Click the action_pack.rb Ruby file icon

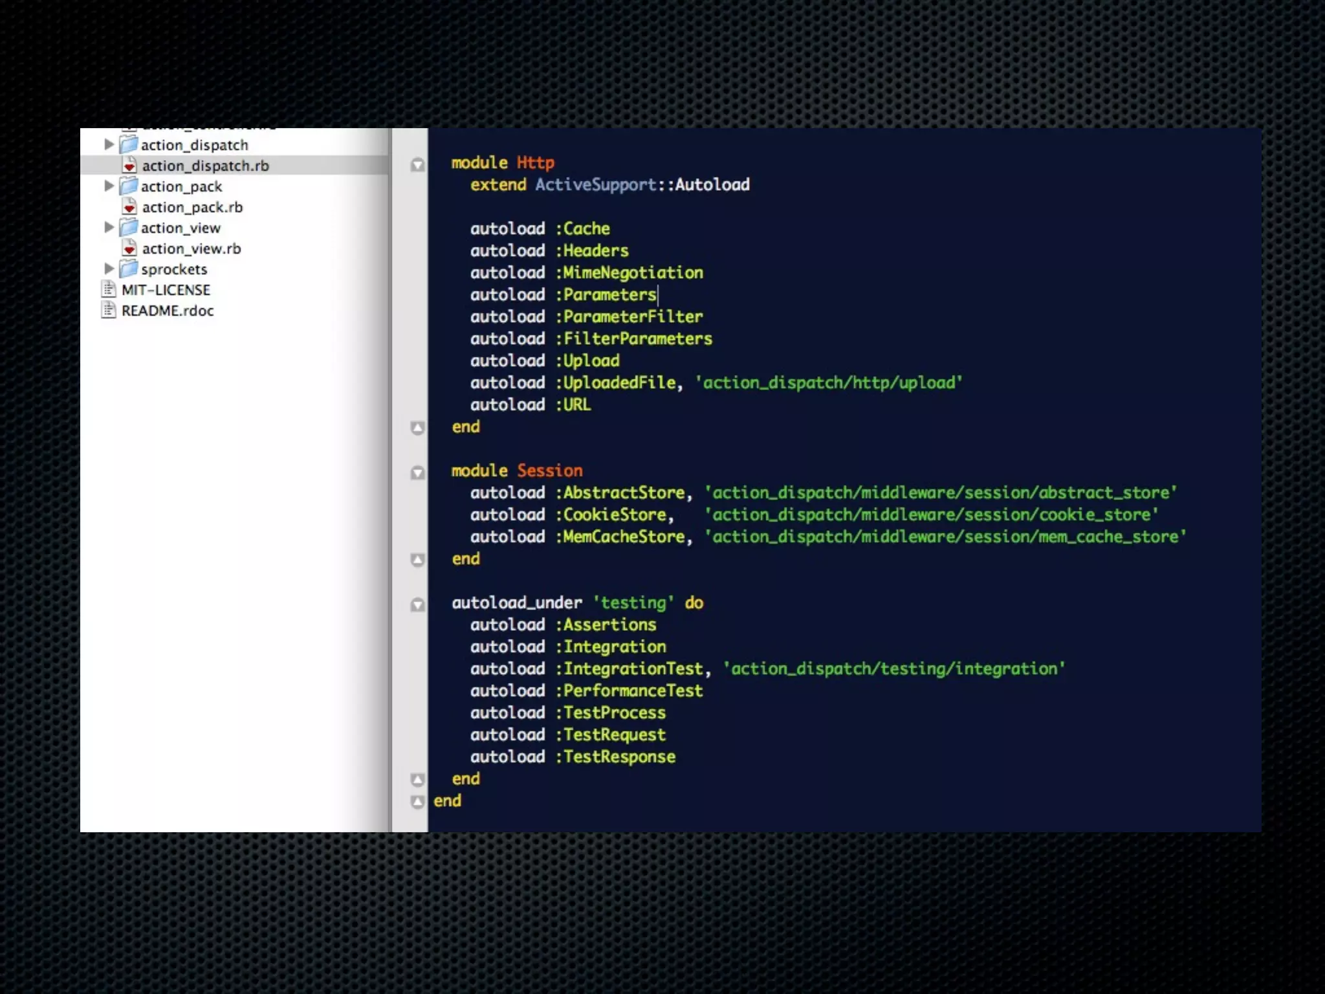129,207
